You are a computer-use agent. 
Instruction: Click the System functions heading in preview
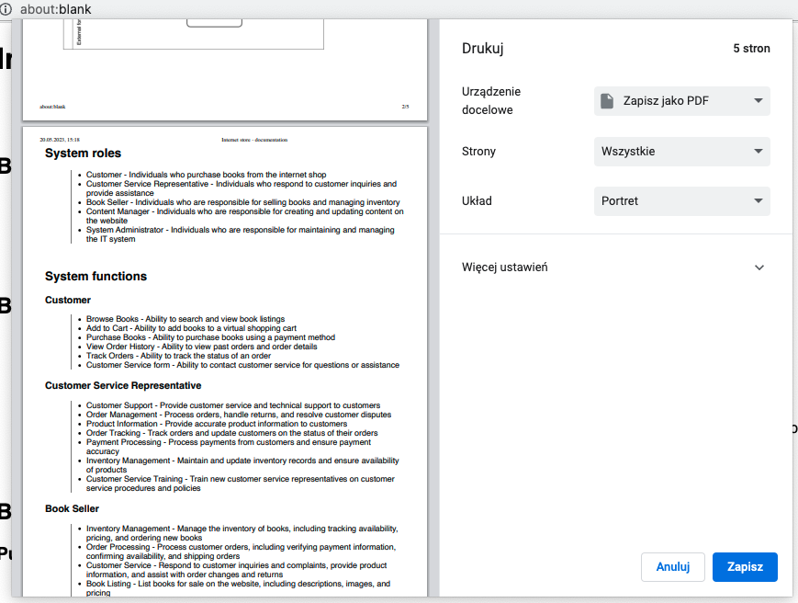96,276
